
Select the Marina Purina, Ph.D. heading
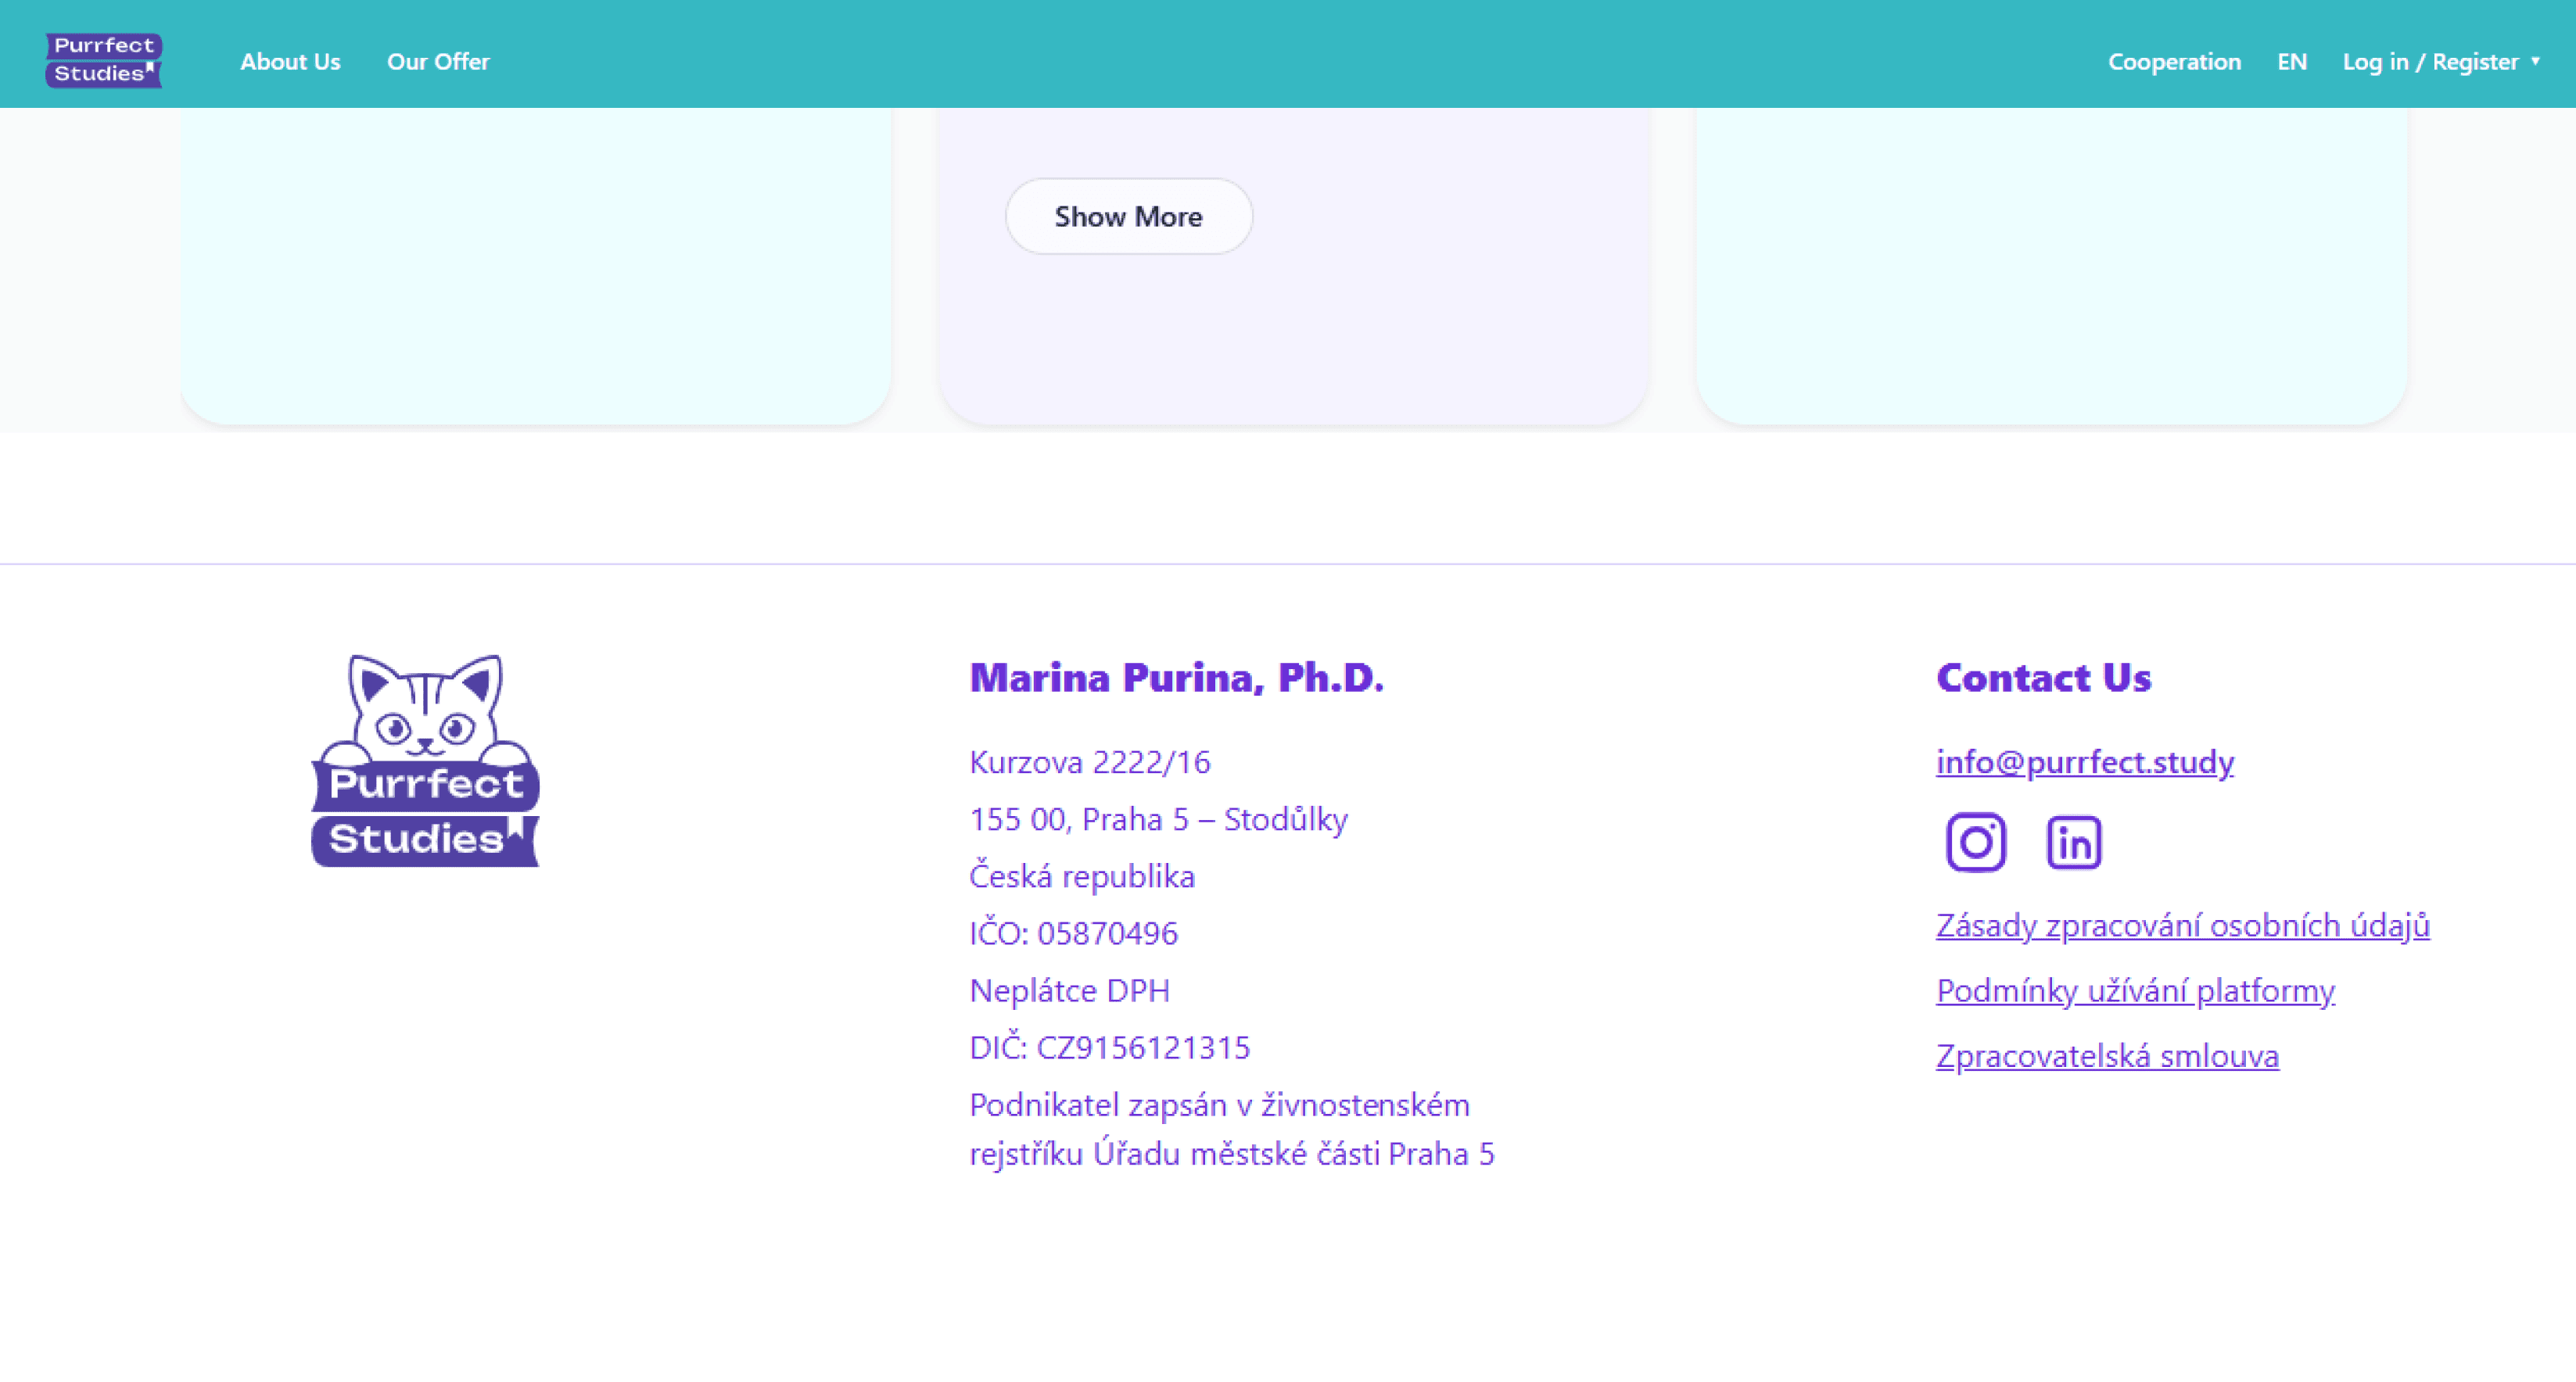[x=1177, y=678]
